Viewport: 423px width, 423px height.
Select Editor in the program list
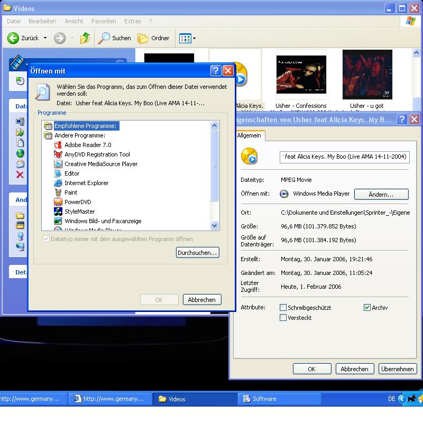[67, 173]
